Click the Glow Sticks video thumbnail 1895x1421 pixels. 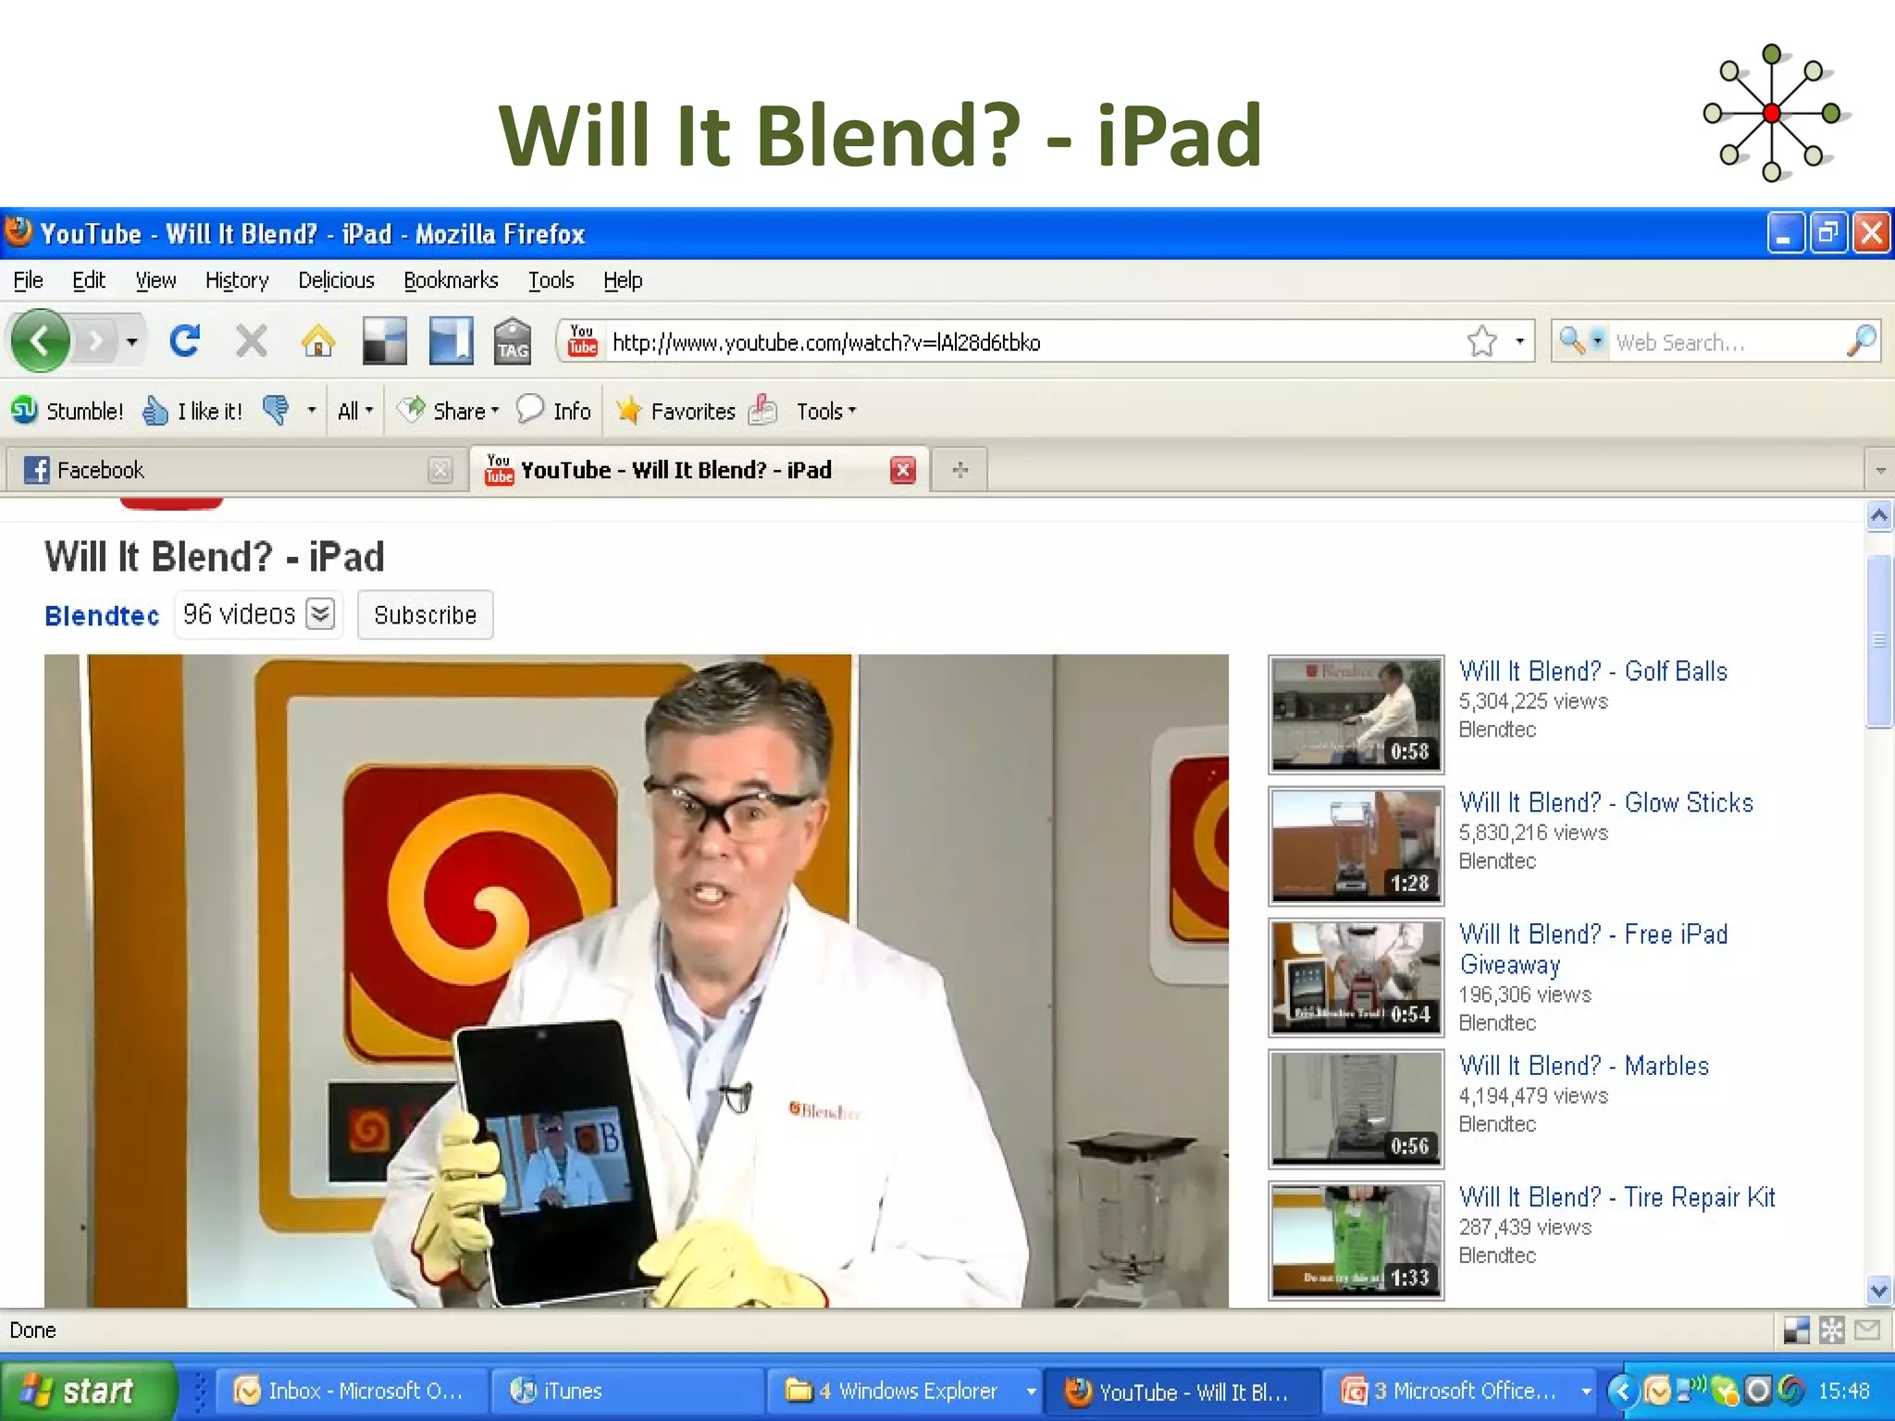click(x=1356, y=846)
